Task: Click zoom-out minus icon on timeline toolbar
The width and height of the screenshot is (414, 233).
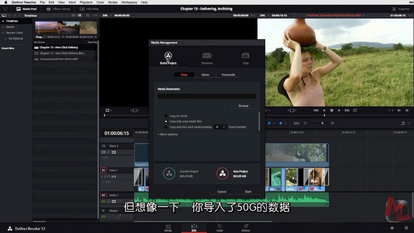Action: [305, 123]
